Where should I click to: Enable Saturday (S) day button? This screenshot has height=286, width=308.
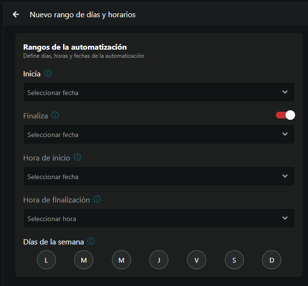234,260
